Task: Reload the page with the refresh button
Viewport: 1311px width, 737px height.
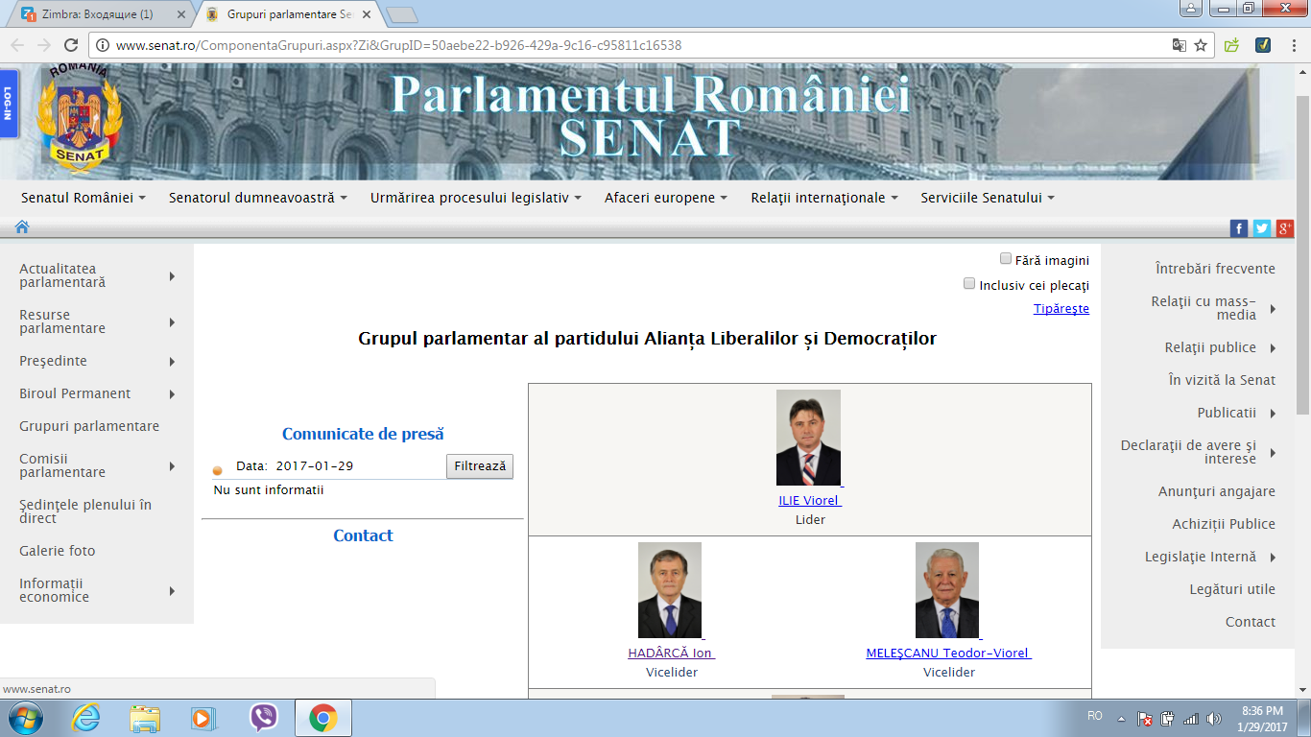Action: tap(70, 45)
